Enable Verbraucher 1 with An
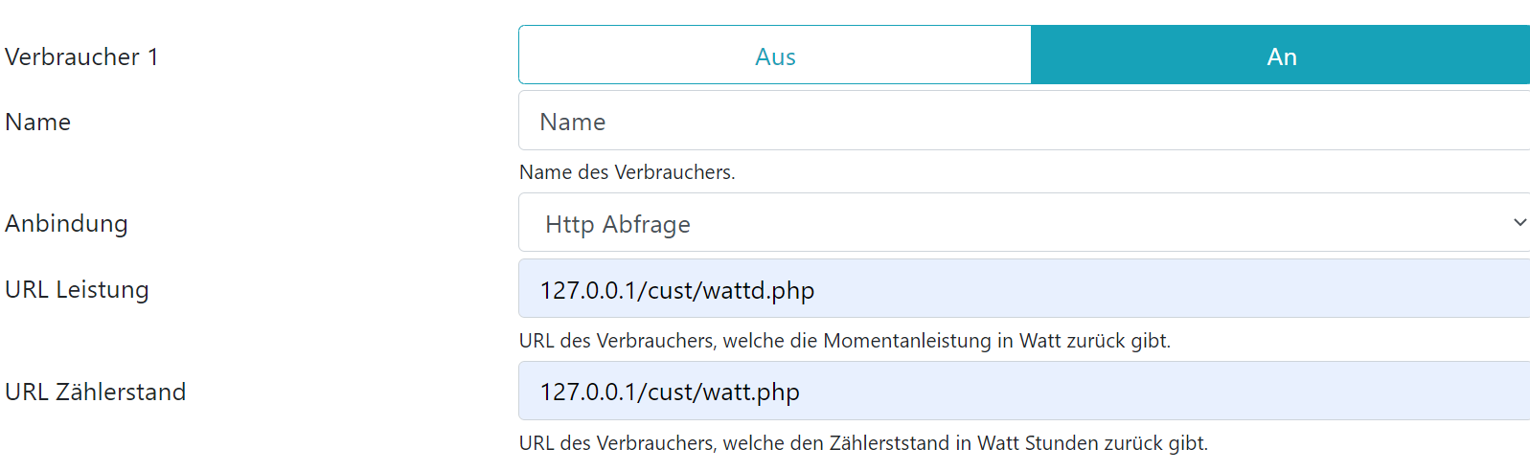The image size is (1530, 471). point(1280,56)
